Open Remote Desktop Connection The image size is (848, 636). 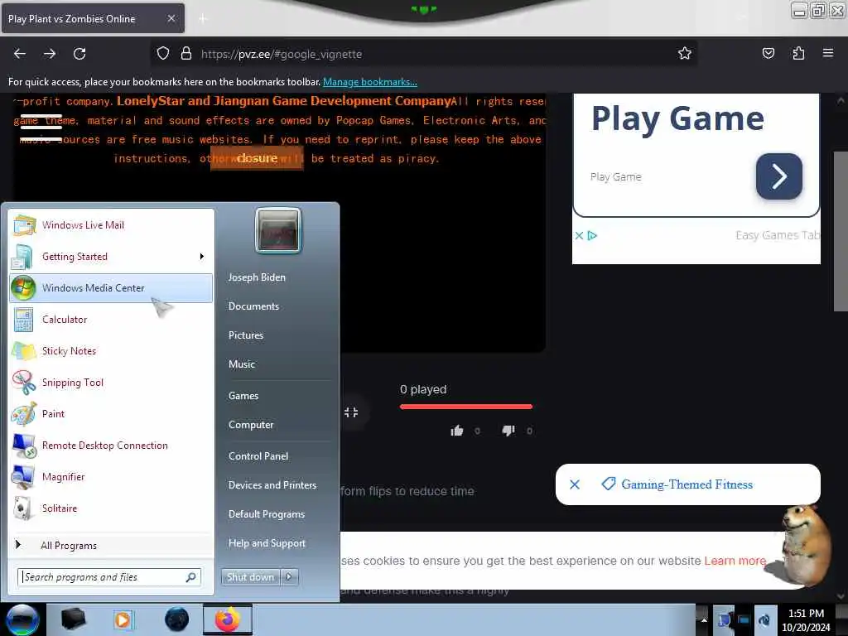coord(111,445)
